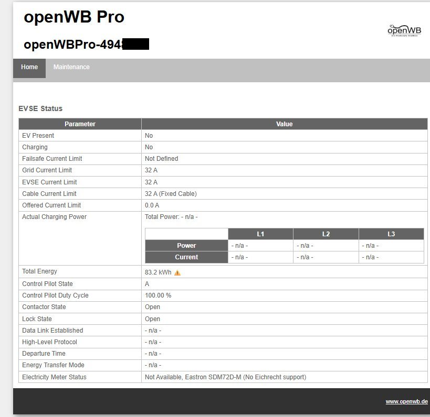Select the L1 column header
Image resolution: width=430 pixels, height=417 pixels.
coord(260,234)
